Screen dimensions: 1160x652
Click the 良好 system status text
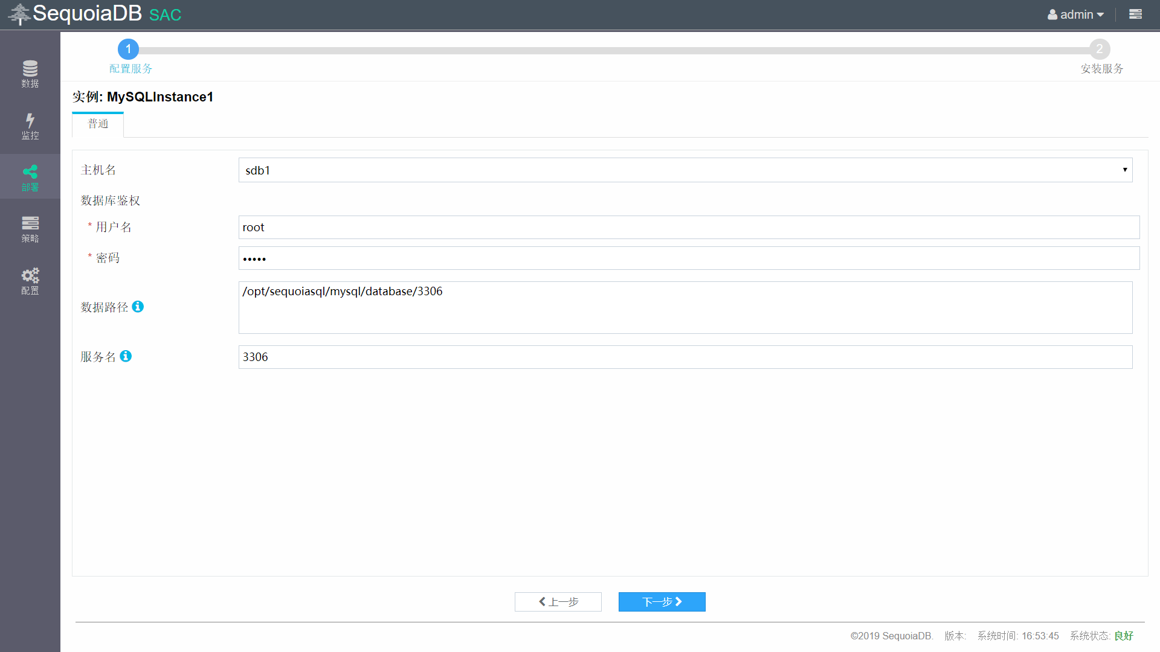pos(1124,636)
